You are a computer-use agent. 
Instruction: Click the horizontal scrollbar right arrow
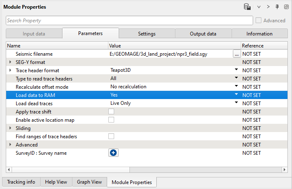click(284, 170)
